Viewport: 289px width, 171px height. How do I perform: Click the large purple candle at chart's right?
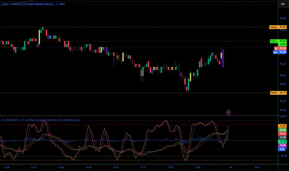[x=223, y=58]
